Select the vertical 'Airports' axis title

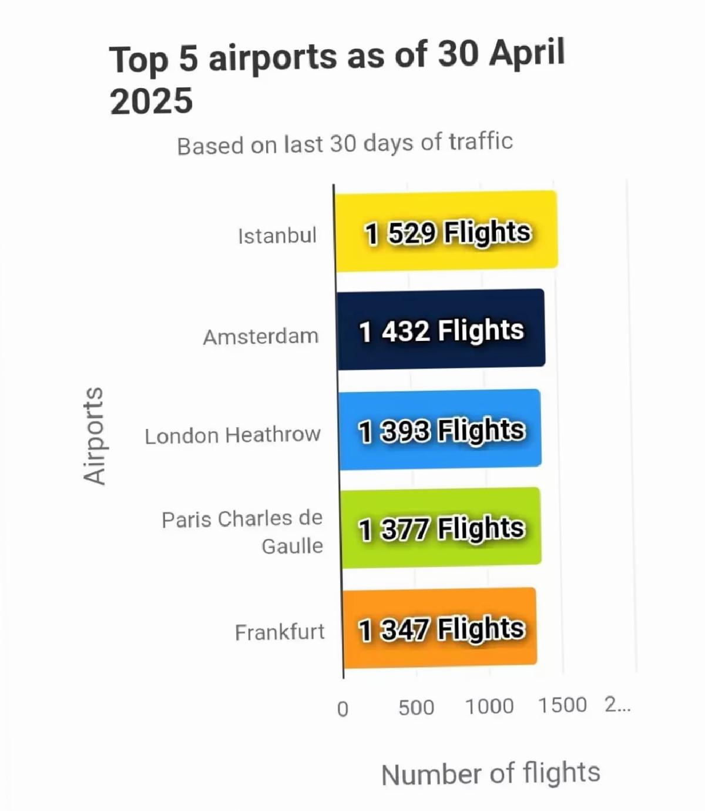94,436
